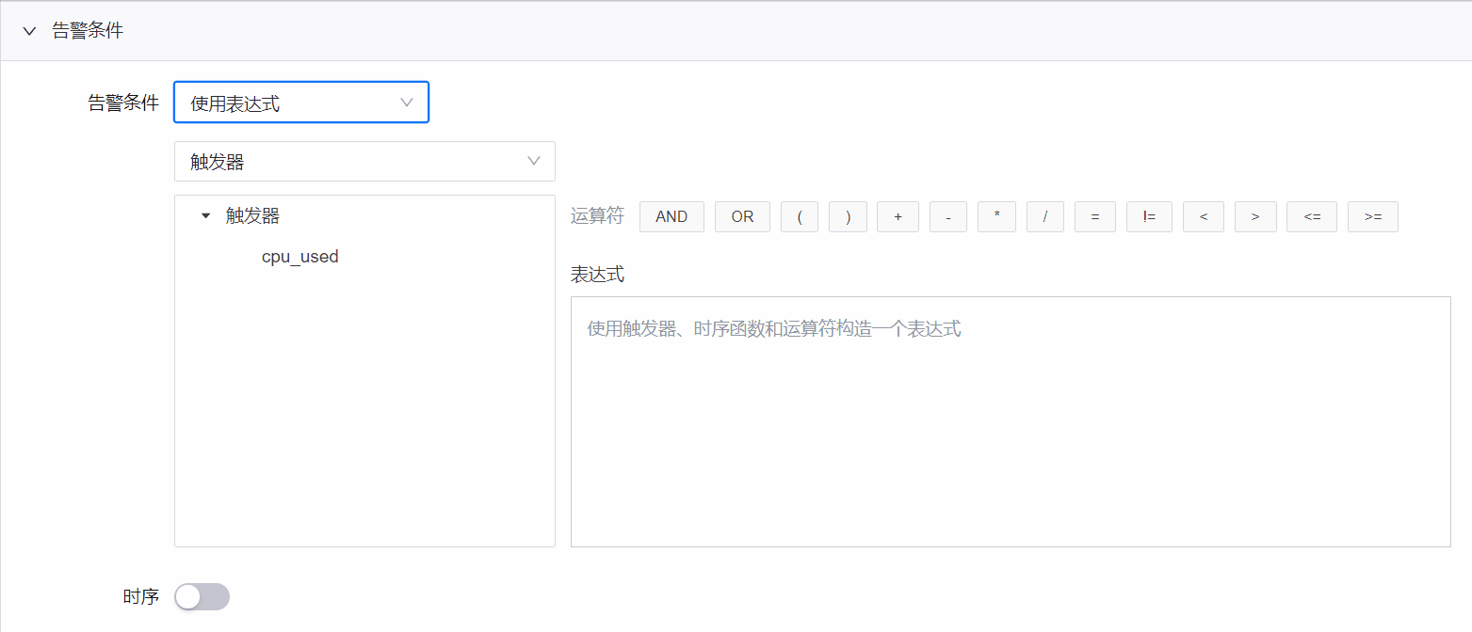This screenshot has height=632, width=1472.
Task: Insert the greater-than operator
Action: pos(1255,216)
